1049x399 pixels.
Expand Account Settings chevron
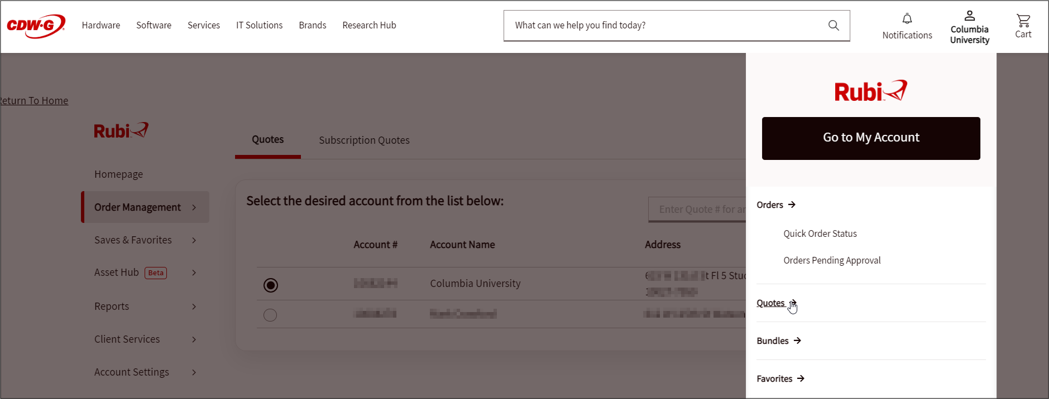pyautogui.click(x=194, y=372)
